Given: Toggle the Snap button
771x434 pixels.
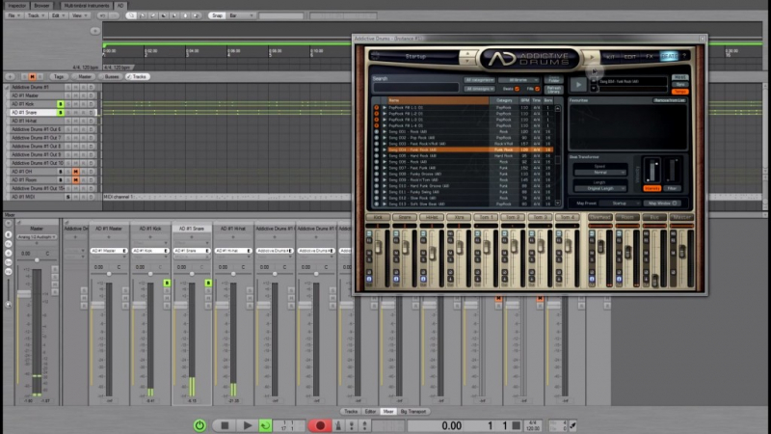Looking at the screenshot, I should click(x=217, y=15).
